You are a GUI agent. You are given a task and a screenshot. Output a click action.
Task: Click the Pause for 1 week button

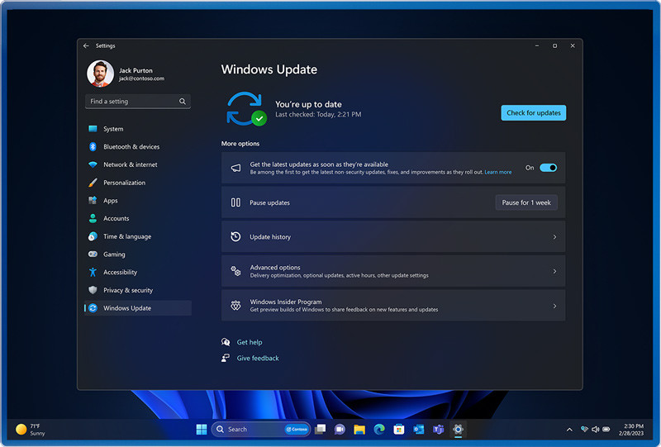point(526,202)
